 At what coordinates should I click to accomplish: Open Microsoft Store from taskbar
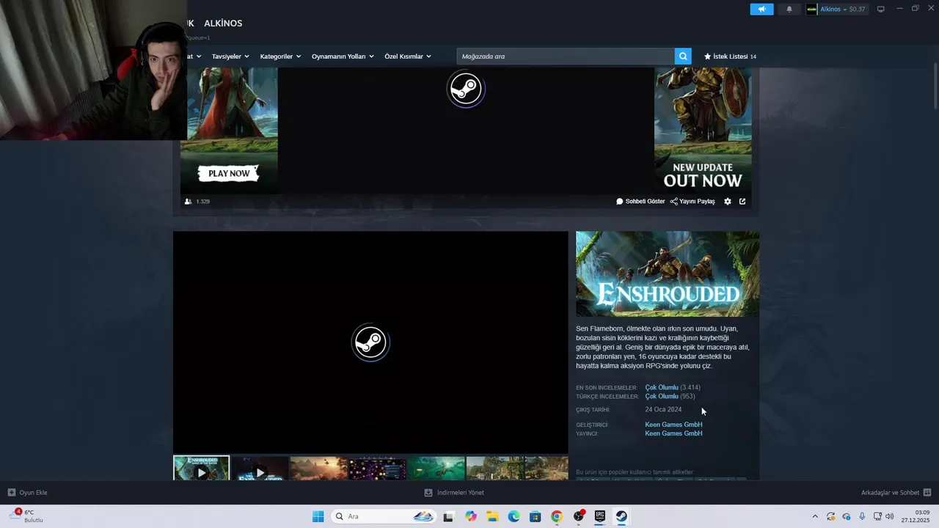click(535, 516)
